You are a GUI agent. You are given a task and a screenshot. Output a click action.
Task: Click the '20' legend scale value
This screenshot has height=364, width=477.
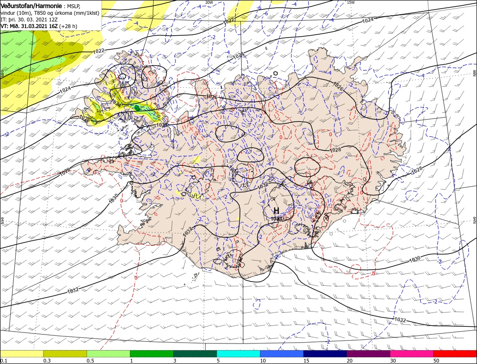click(x=350, y=361)
